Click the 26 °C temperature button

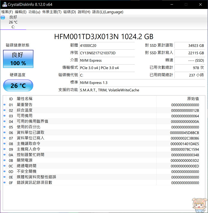pos(18,86)
